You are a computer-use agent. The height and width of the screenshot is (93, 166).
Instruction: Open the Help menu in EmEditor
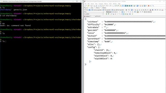click(119, 4)
